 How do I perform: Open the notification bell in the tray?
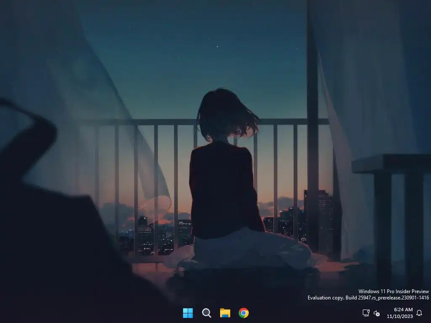click(x=419, y=313)
